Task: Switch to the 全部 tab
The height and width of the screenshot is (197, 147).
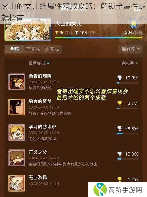Action: [x=14, y=49]
